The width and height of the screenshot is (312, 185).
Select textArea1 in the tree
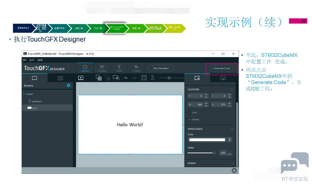pos(36,101)
